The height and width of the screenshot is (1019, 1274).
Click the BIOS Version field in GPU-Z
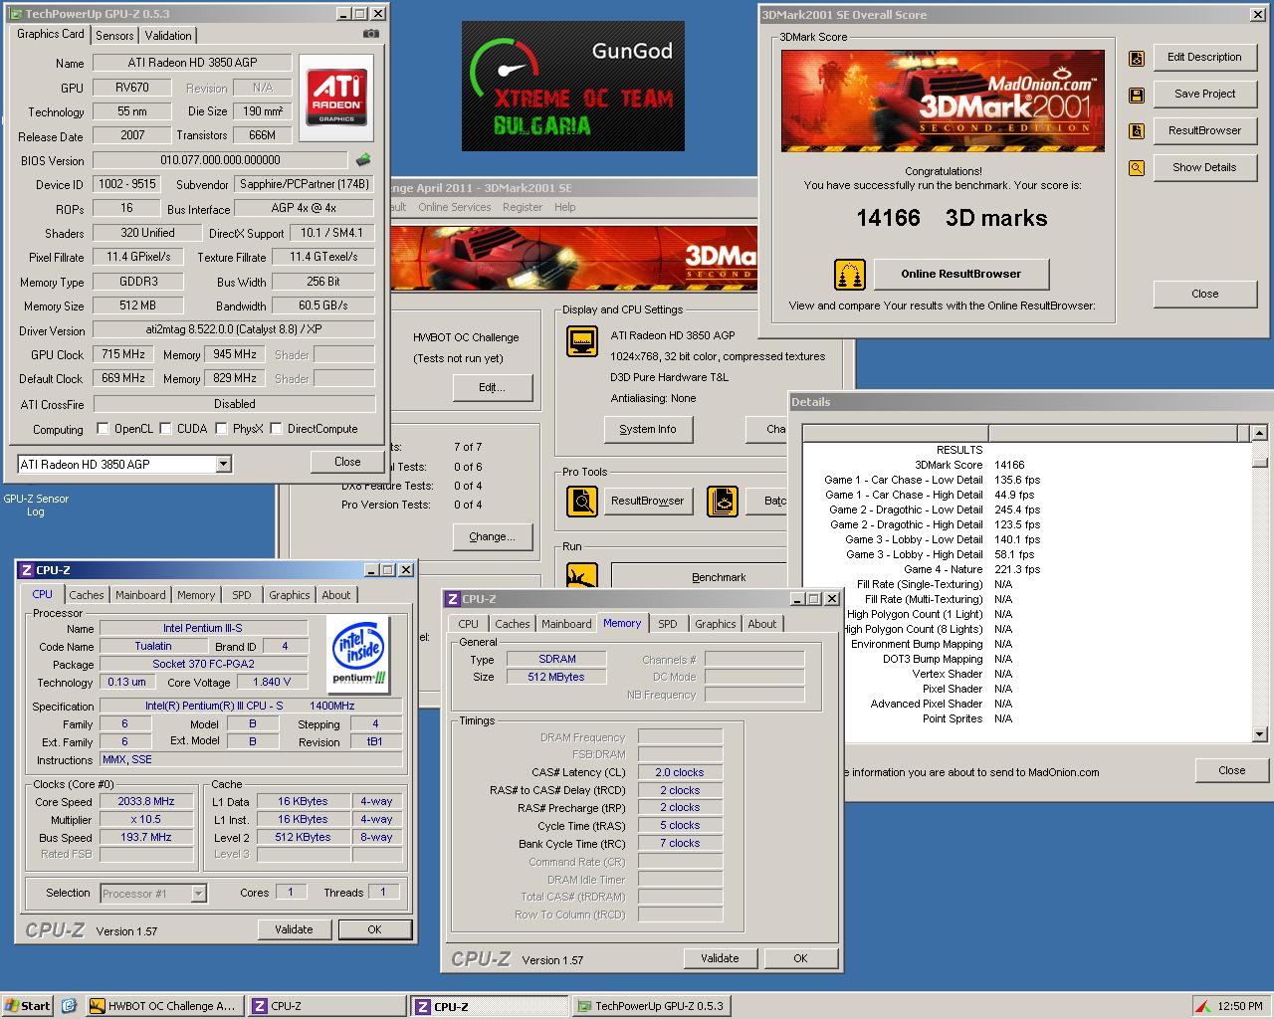point(221,160)
